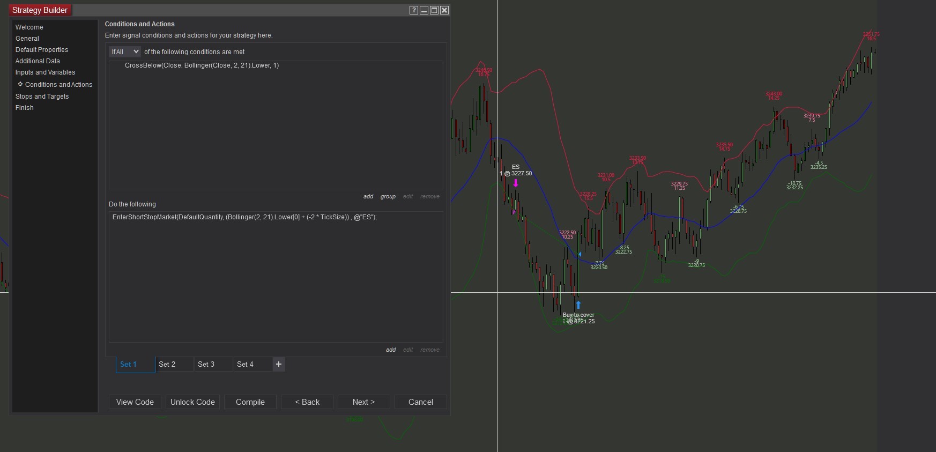Click the red '3251.75' price label
The width and height of the screenshot is (936, 452).
(871, 34)
